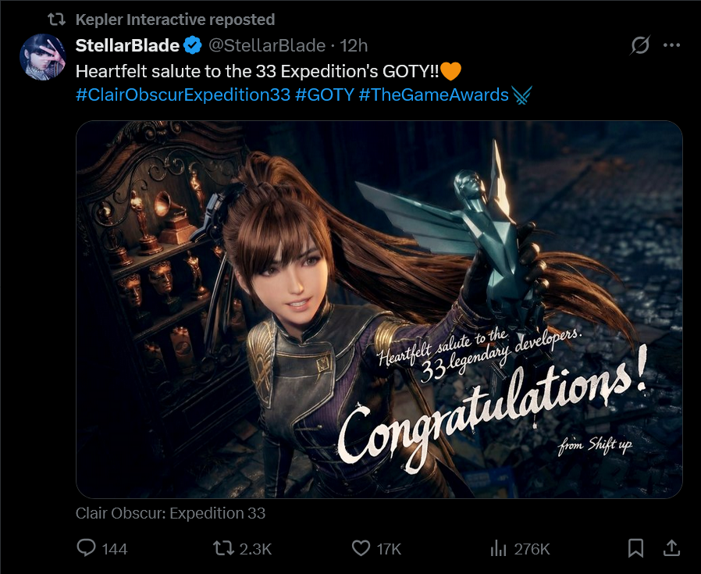
Task: Follow the #TheGameAwards hashtag link
Action: tap(433, 95)
